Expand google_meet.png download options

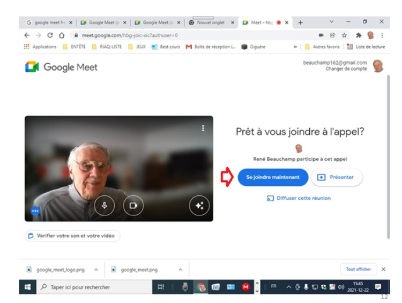(181, 269)
